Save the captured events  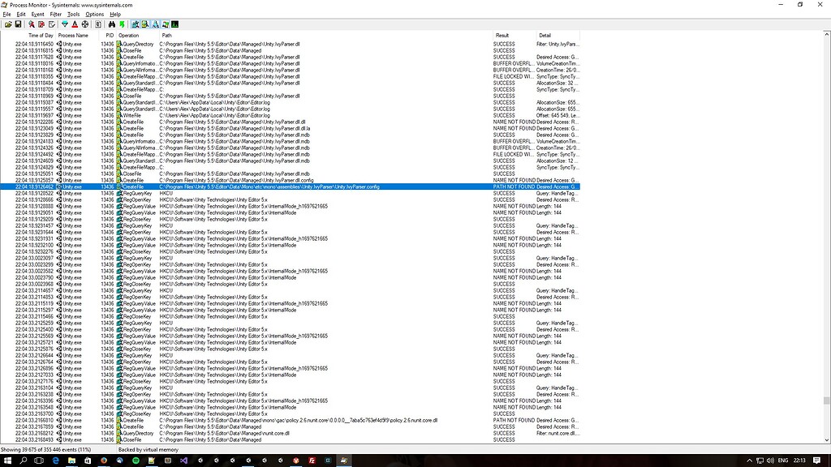(x=16, y=23)
